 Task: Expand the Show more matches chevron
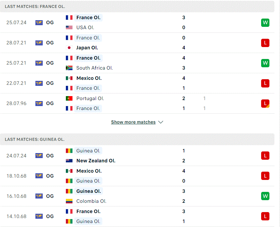point(161,122)
